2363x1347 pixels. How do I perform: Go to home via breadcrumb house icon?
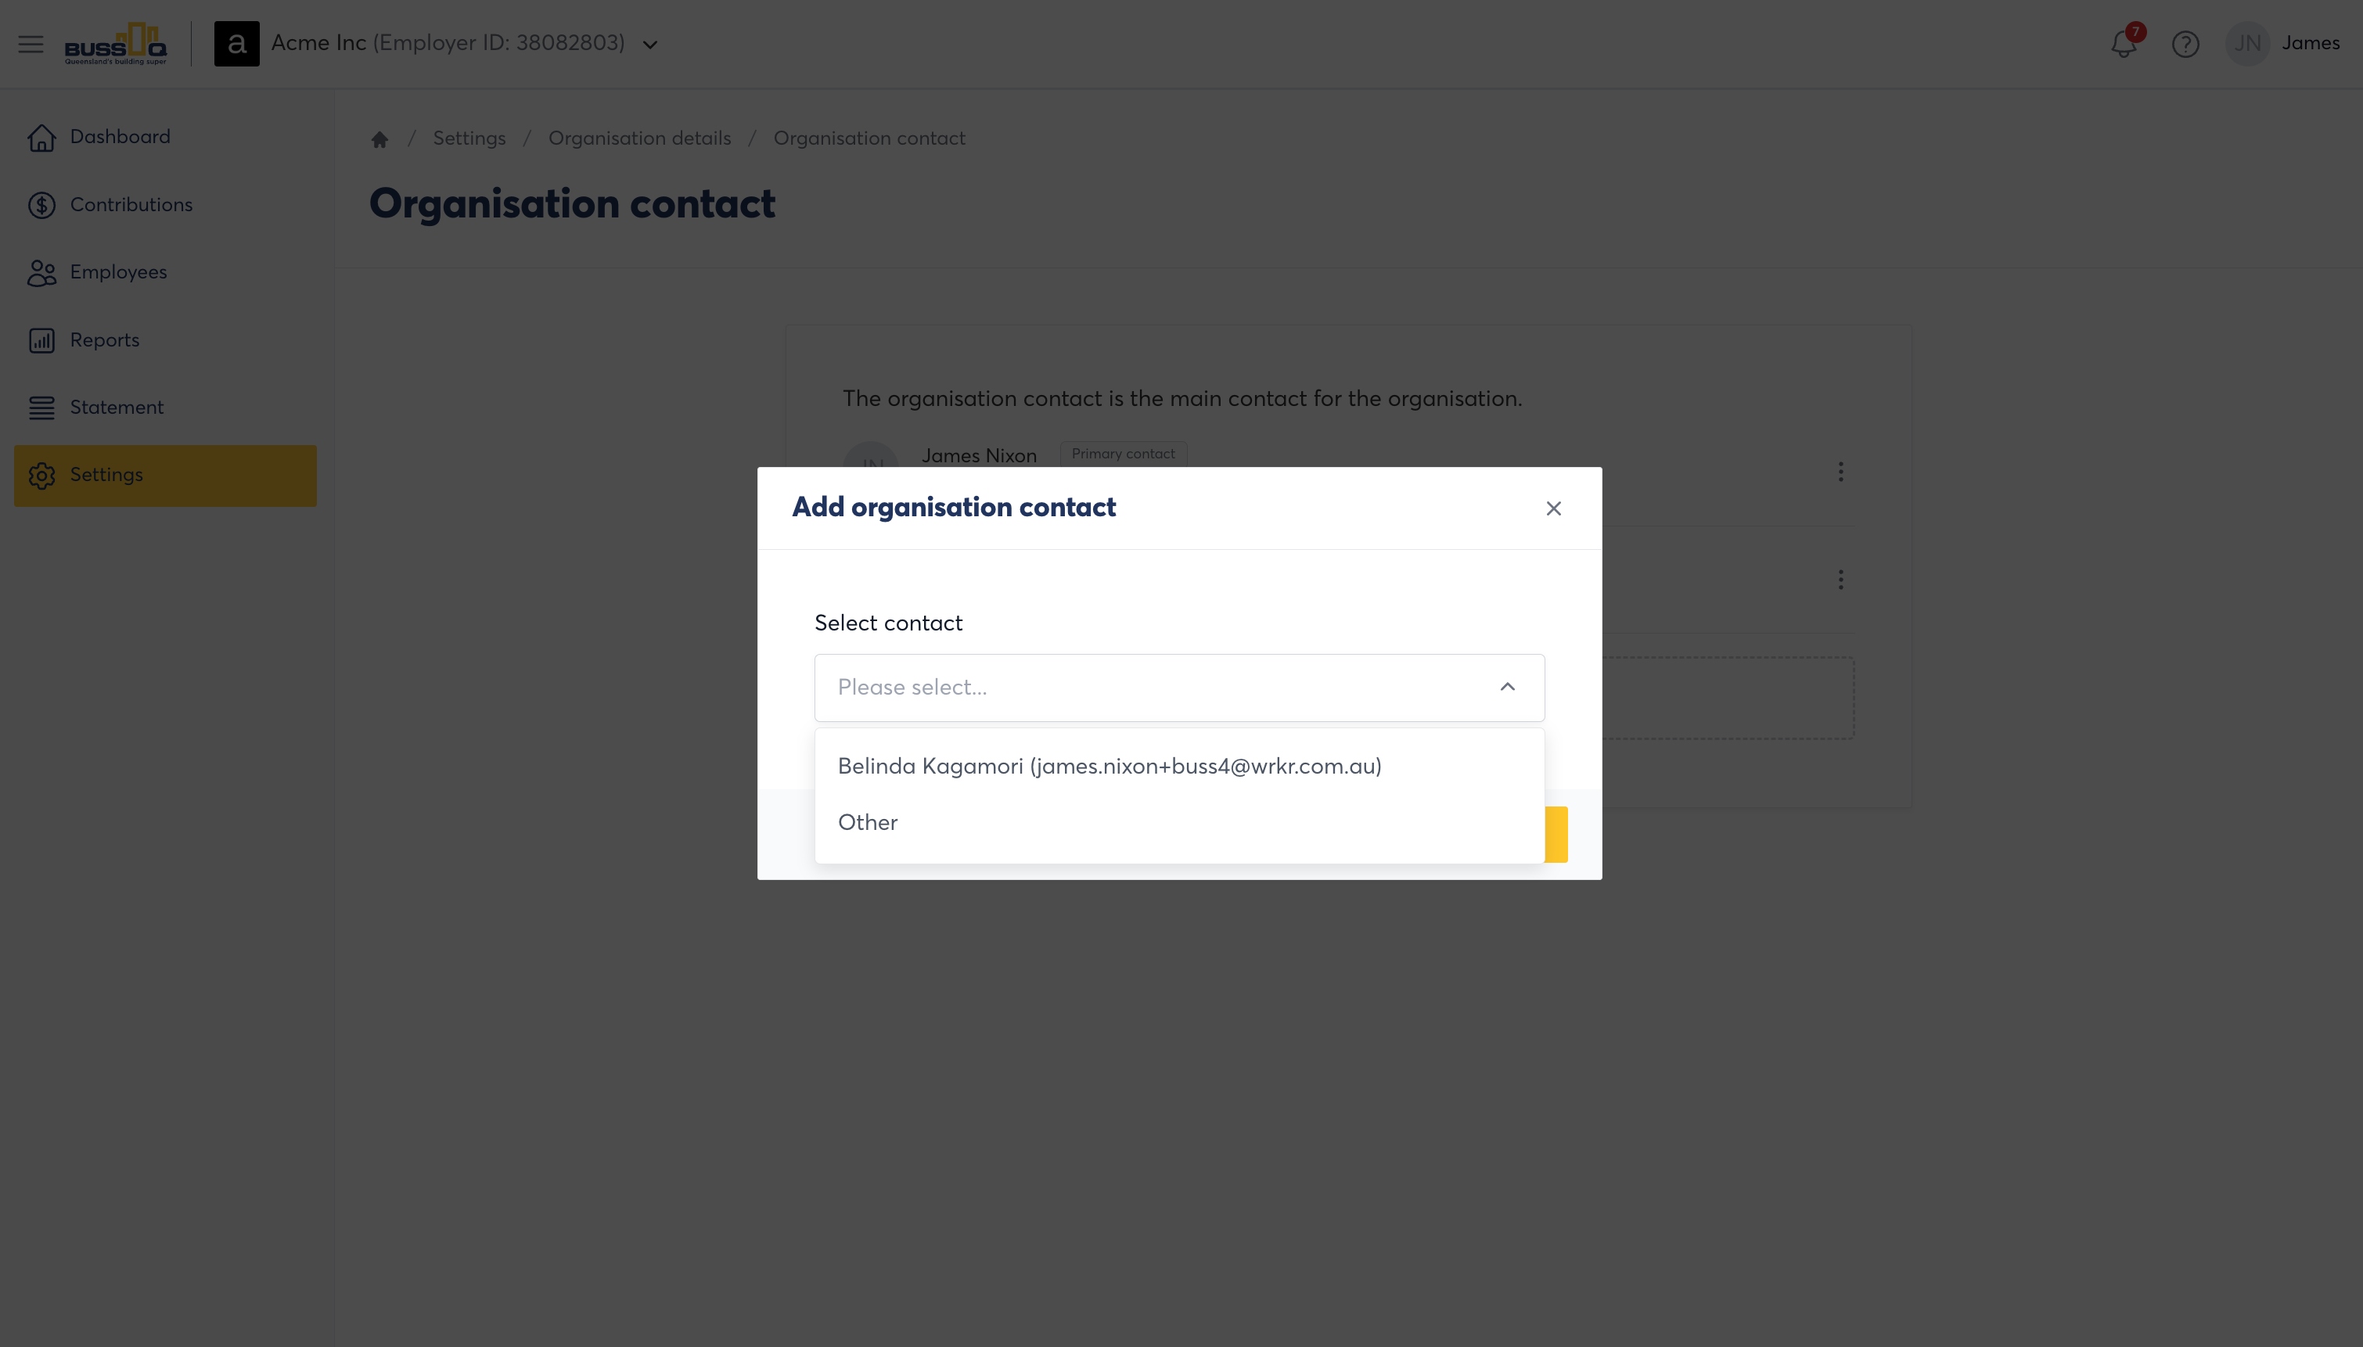click(379, 138)
